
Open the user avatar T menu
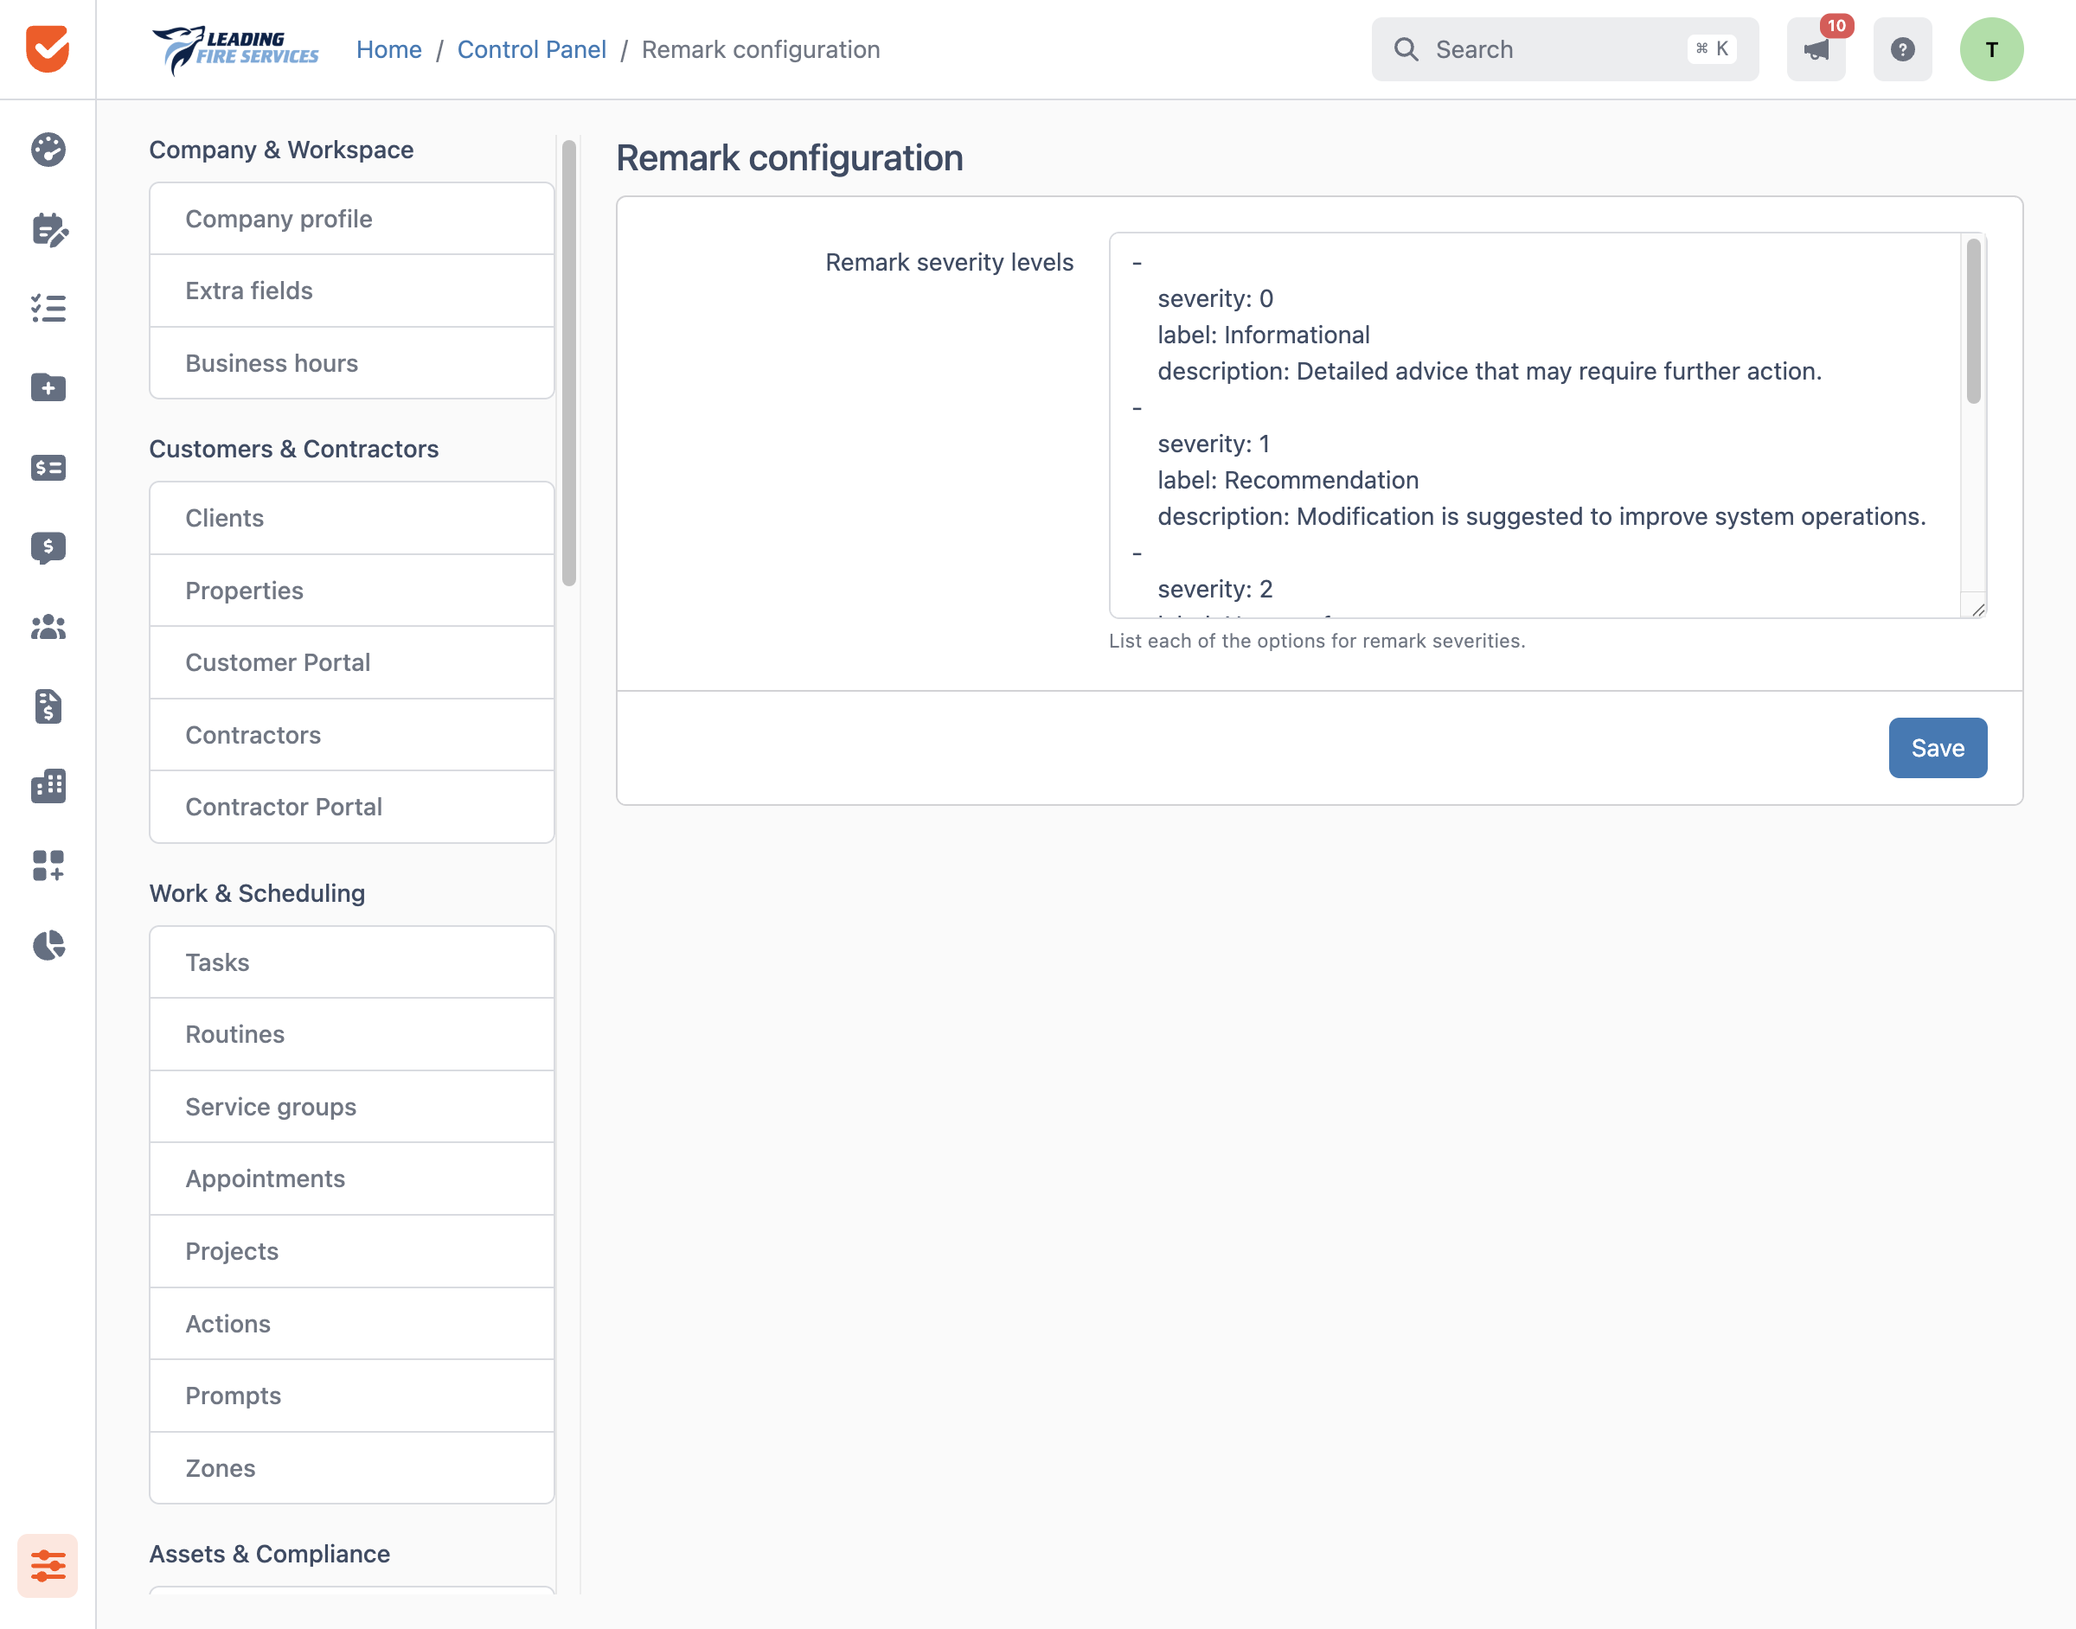[x=1991, y=48]
